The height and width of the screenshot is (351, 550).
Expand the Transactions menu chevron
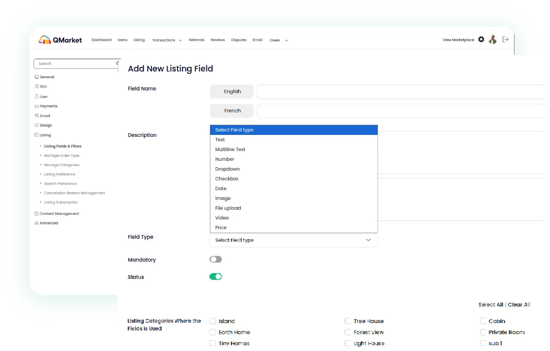(180, 40)
